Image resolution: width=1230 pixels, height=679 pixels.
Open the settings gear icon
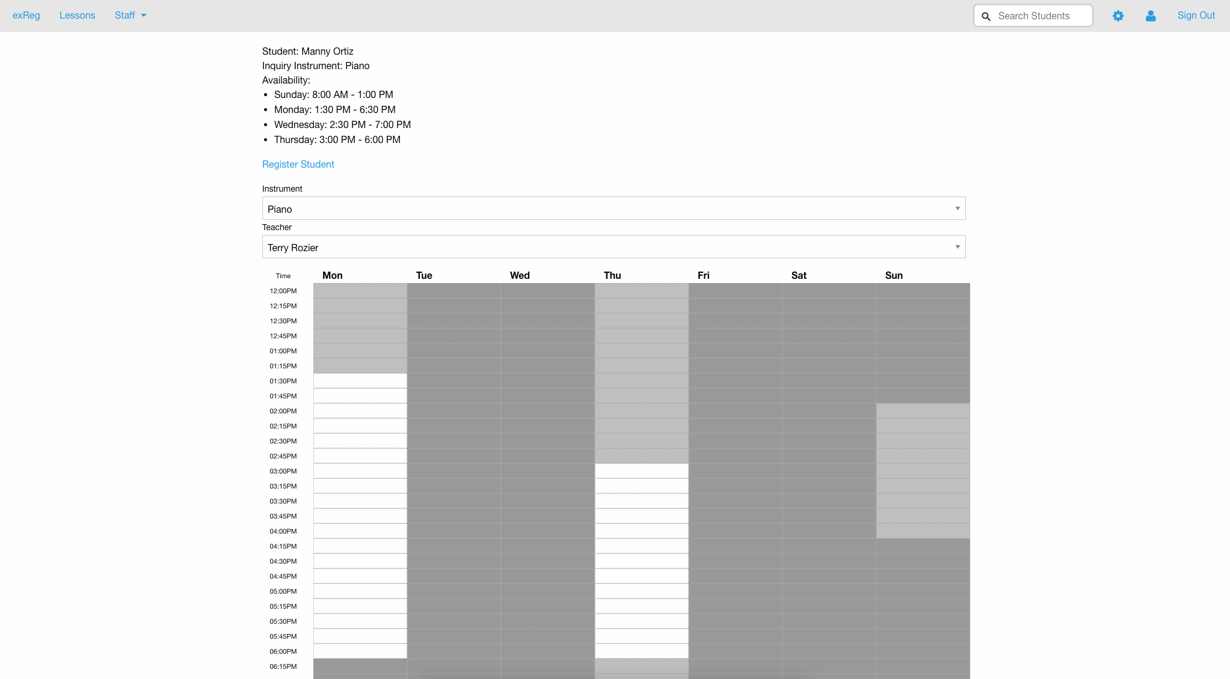point(1118,16)
